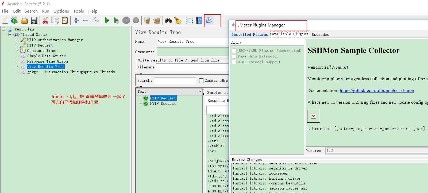Click the plugin search field containing Extra
The image size is (428, 193).
click(267, 42)
